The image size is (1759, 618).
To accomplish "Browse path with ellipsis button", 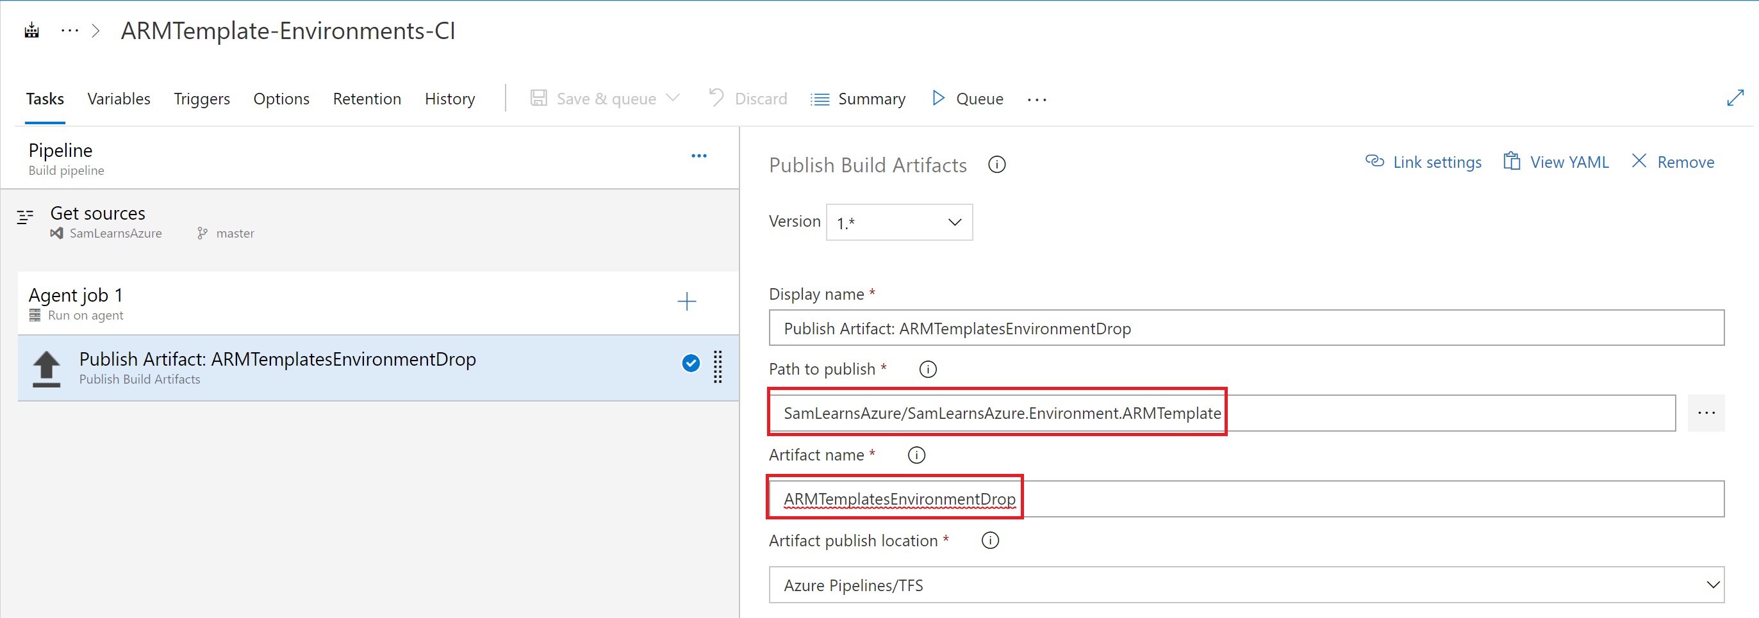I will (1705, 413).
